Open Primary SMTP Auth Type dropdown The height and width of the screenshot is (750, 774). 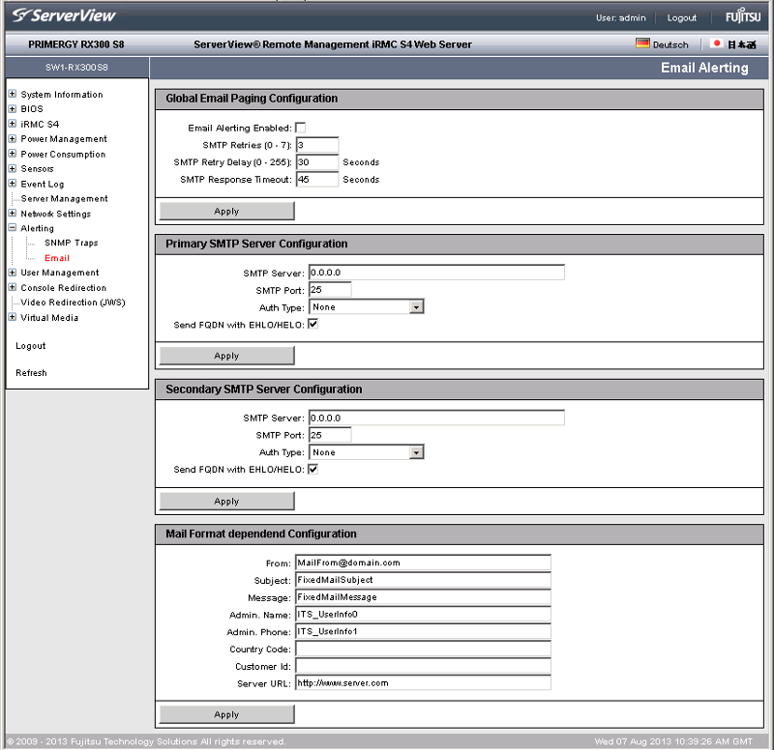tap(367, 306)
